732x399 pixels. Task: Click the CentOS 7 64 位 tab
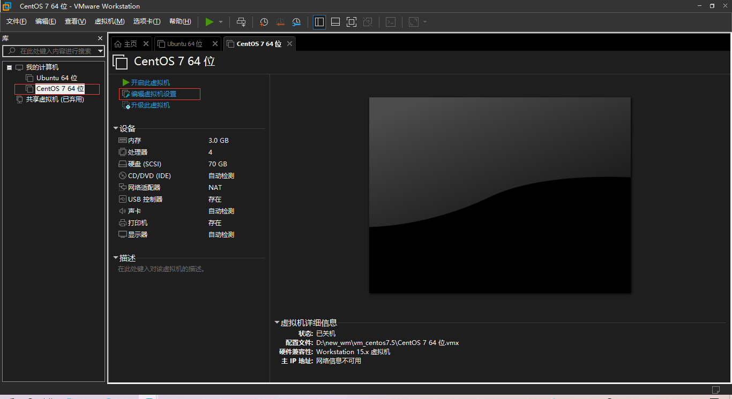coord(259,44)
